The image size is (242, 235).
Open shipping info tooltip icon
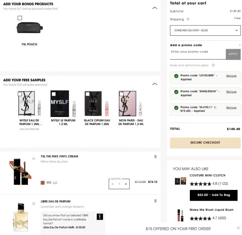tap(188, 19)
